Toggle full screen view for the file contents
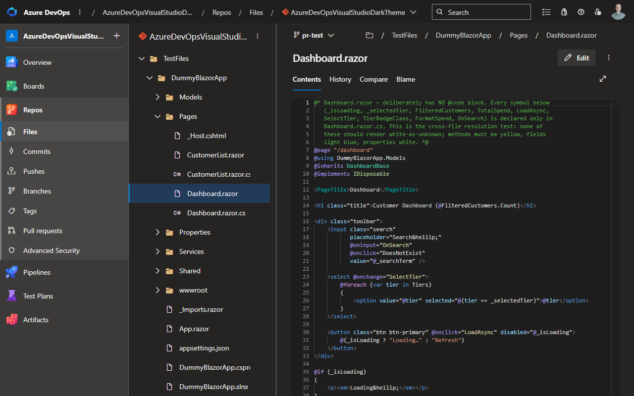 [x=603, y=79]
